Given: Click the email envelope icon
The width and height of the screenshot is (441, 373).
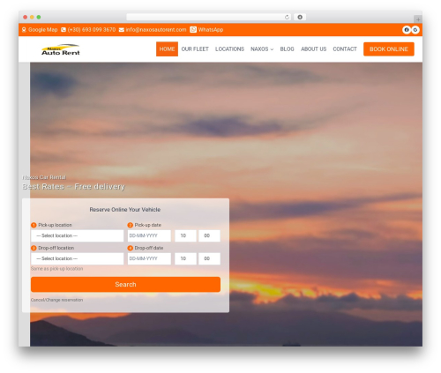Looking at the screenshot, I should (122, 30).
